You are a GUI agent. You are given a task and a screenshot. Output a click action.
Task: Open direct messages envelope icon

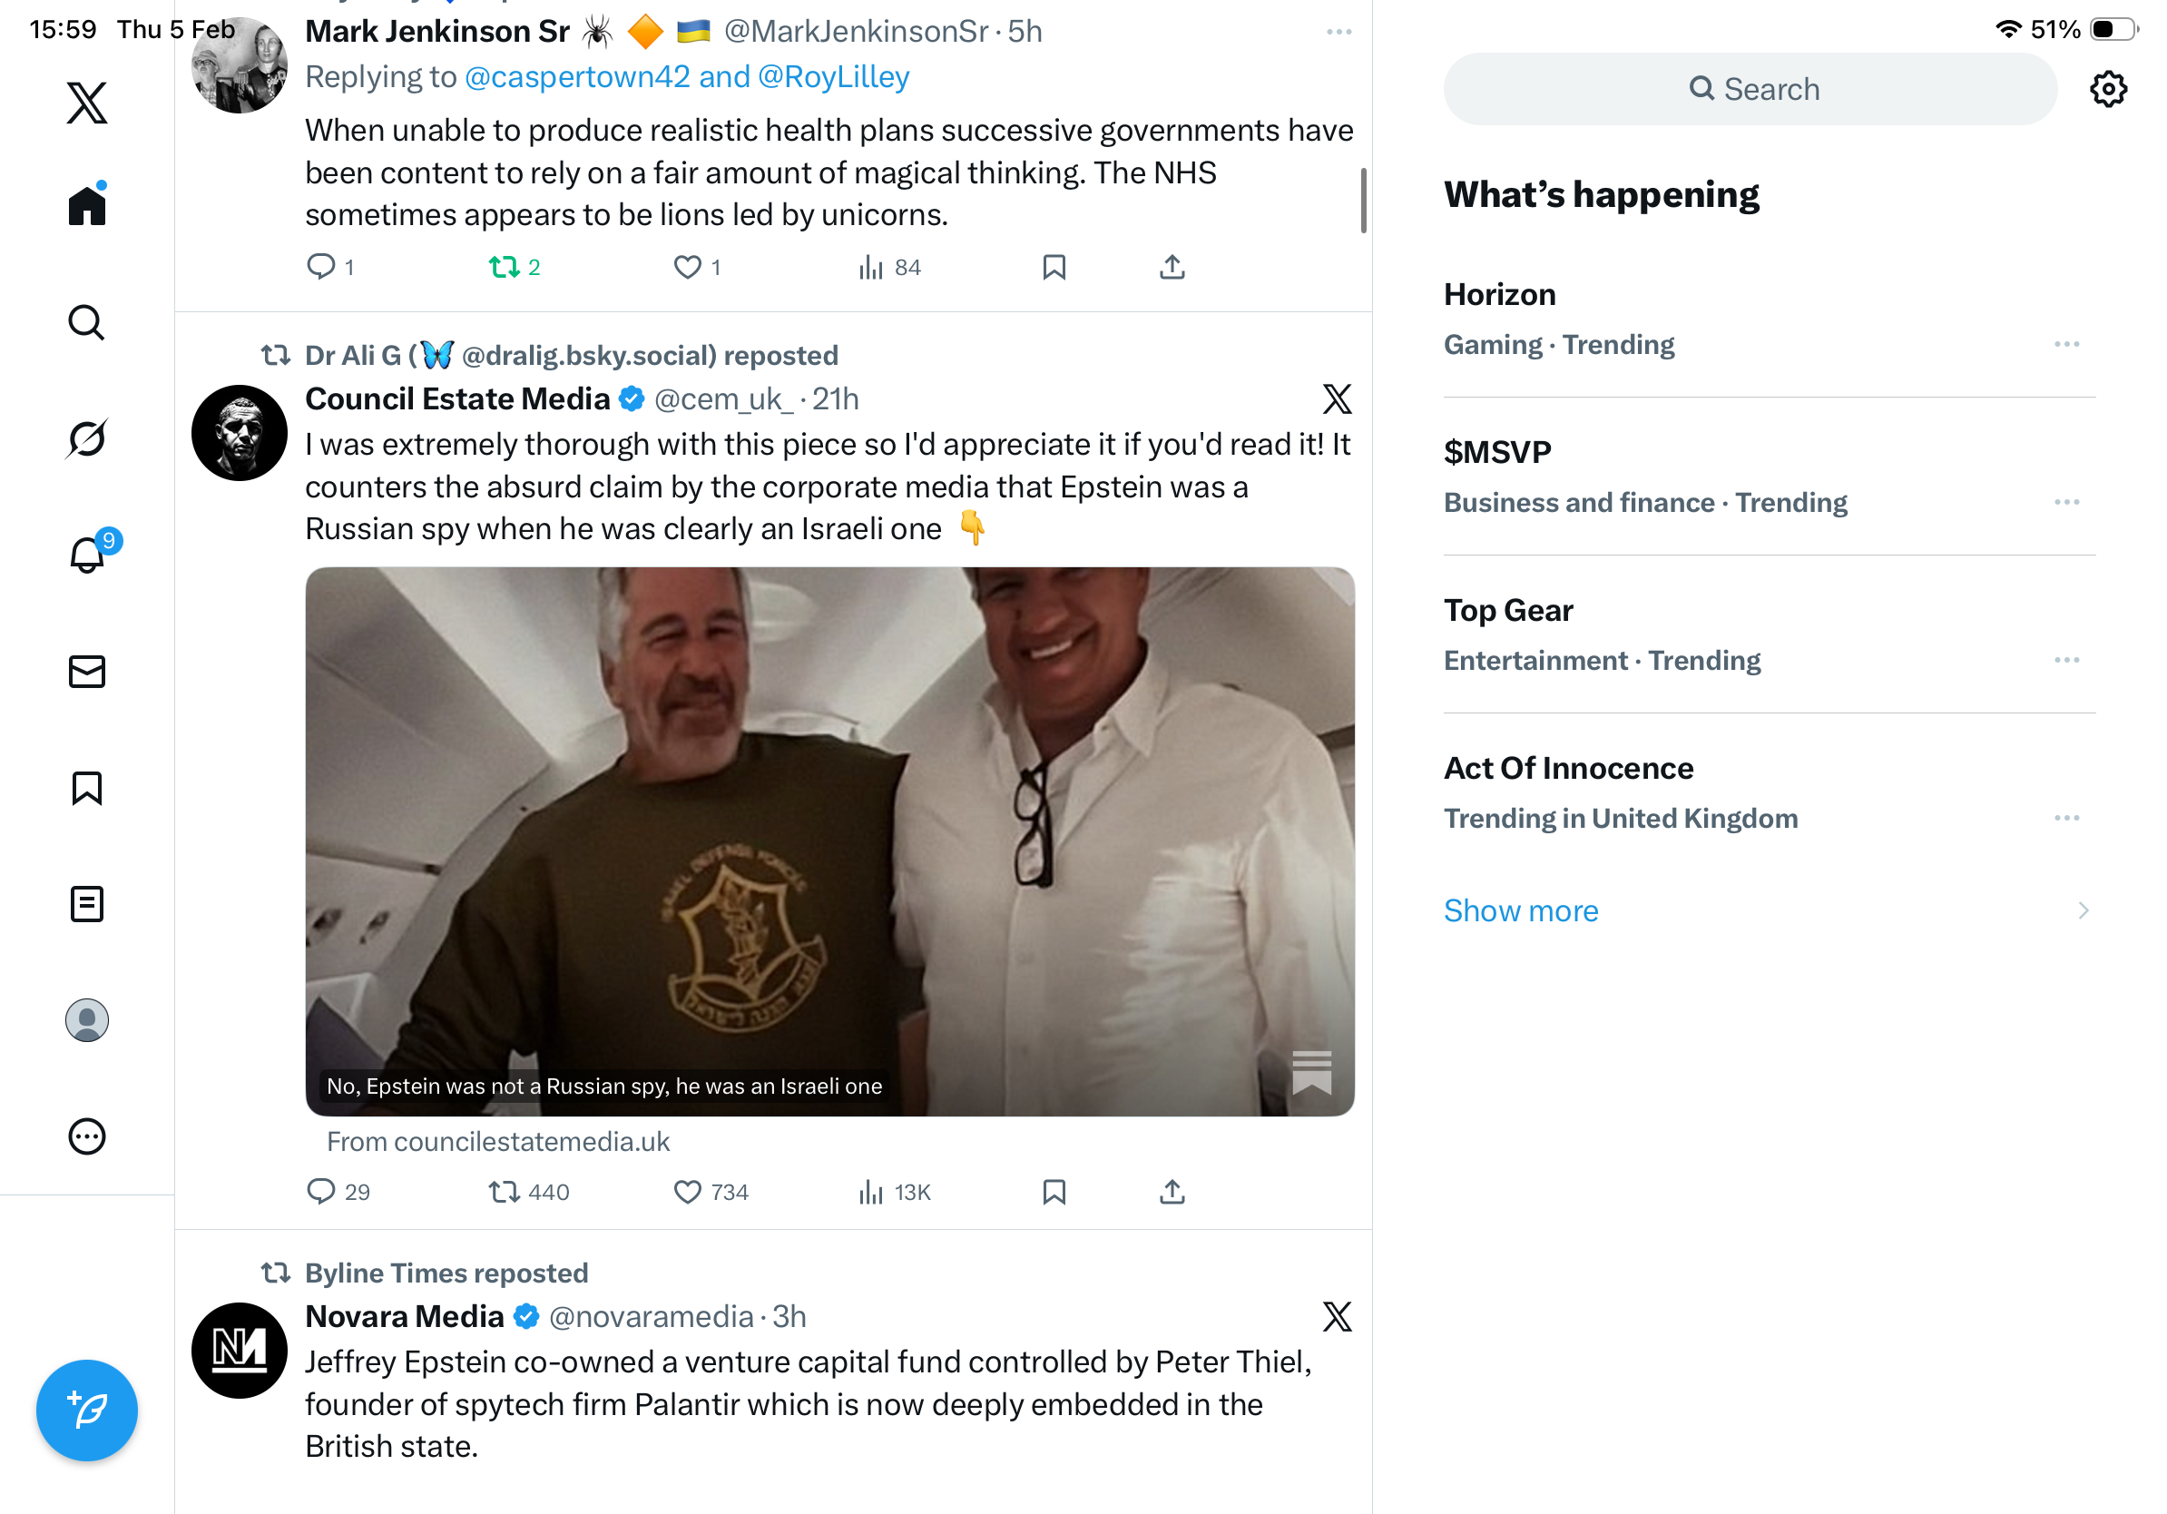(x=87, y=671)
